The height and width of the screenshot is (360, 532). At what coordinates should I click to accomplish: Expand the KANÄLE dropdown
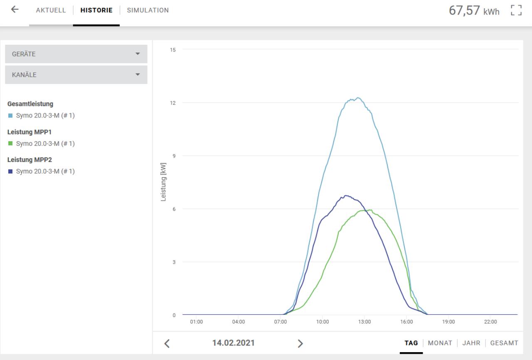pyautogui.click(x=76, y=75)
